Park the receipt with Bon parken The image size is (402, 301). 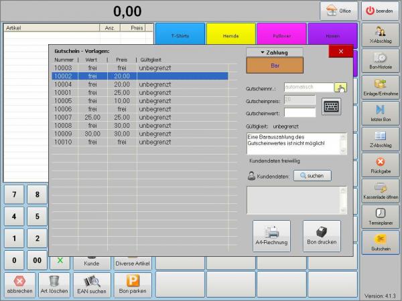(x=132, y=284)
